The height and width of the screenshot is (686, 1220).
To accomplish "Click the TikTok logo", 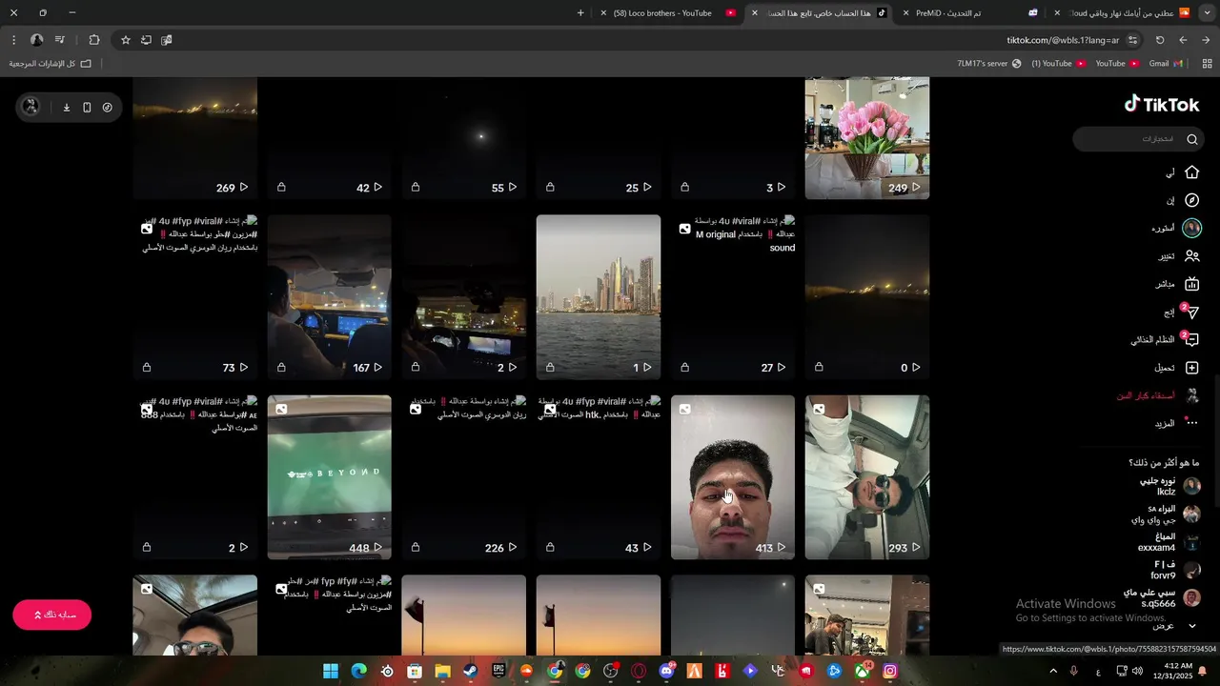I will pyautogui.click(x=1162, y=104).
